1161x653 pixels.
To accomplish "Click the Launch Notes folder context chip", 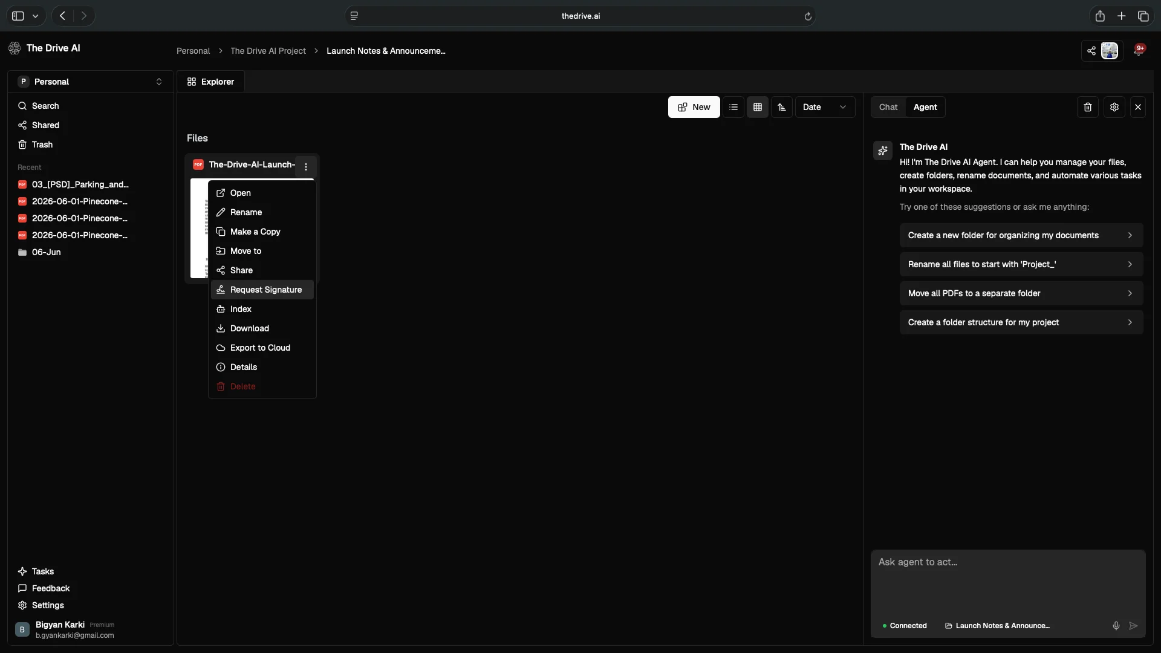I will [x=998, y=626].
